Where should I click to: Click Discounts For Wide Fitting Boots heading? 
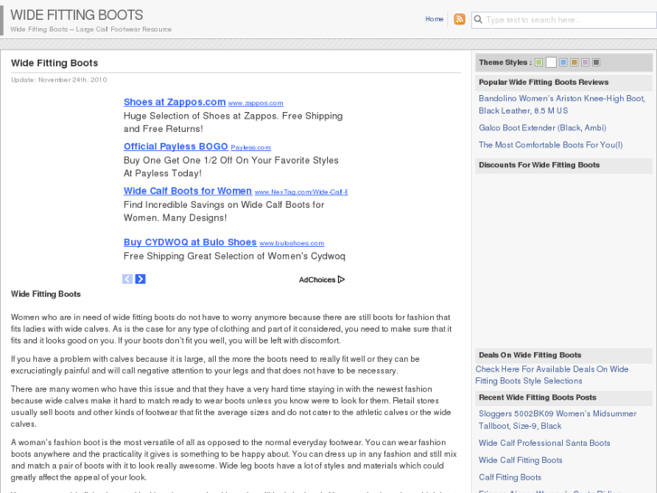coord(540,165)
